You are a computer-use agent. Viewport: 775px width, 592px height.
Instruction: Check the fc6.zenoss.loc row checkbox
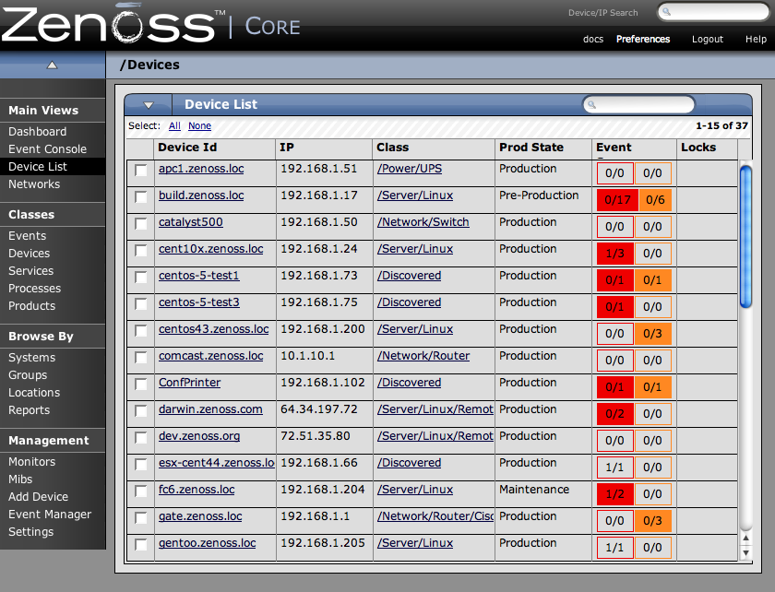pyautogui.click(x=141, y=491)
